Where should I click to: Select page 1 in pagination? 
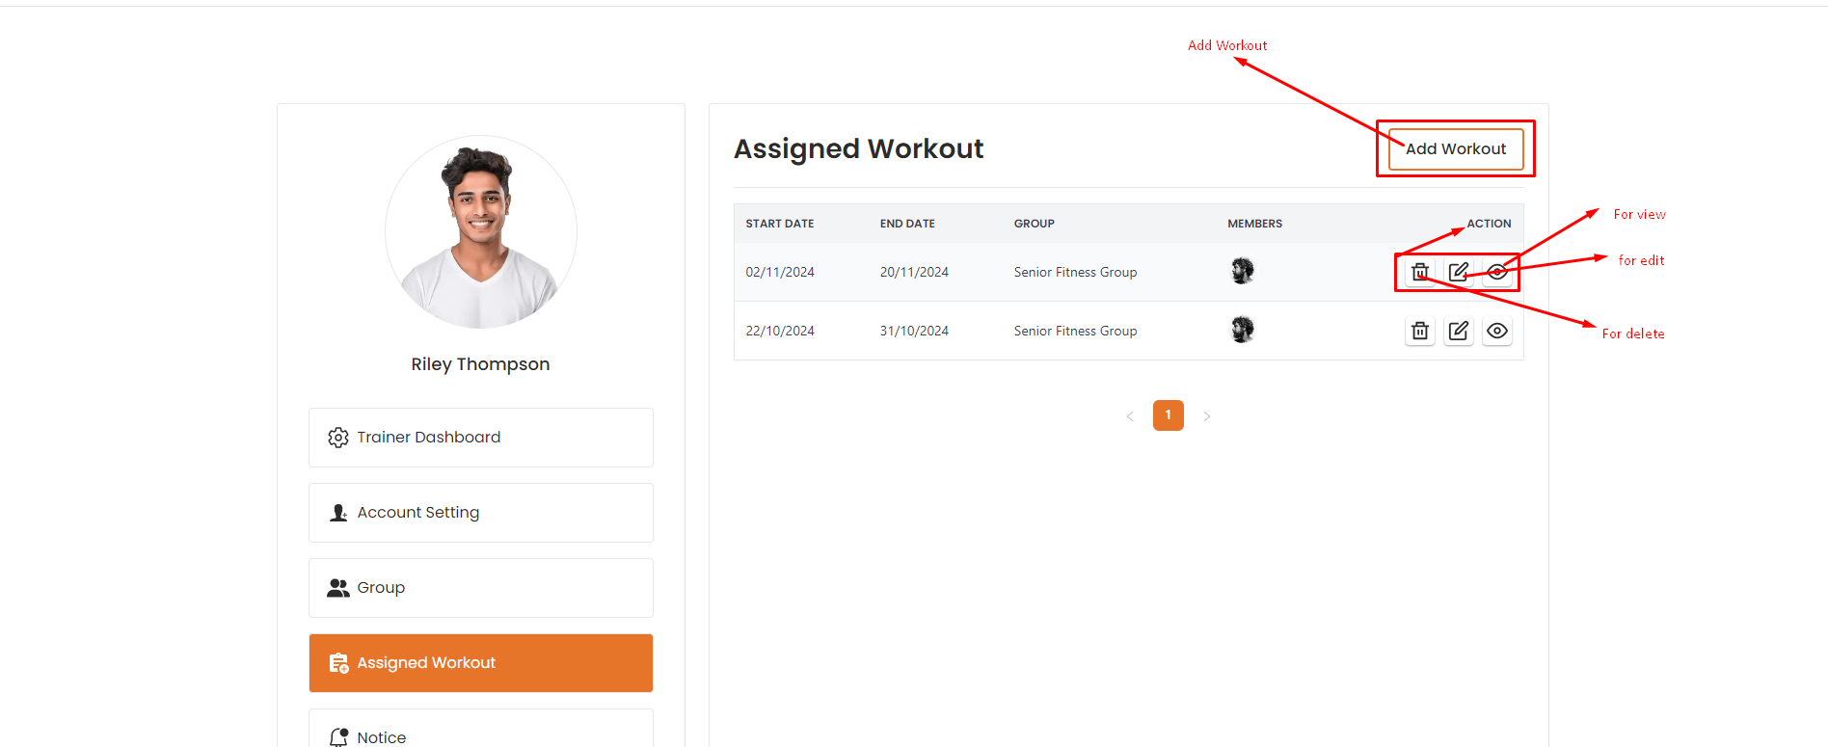(x=1168, y=415)
